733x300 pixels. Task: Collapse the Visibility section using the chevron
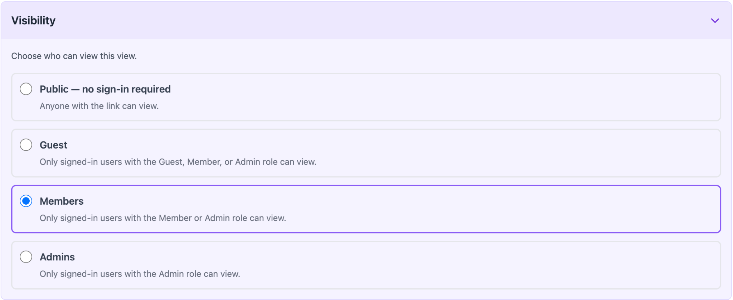(715, 20)
